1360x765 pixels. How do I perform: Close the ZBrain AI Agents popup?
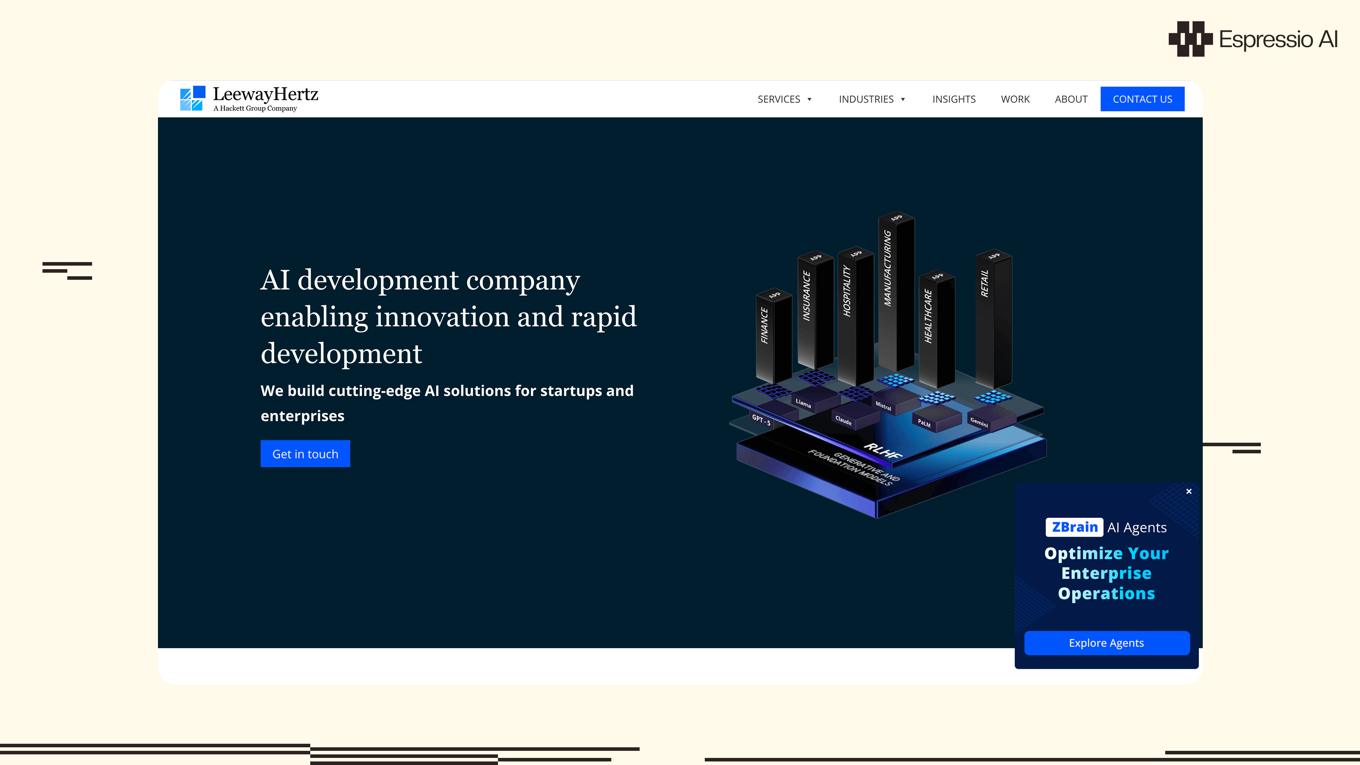tap(1189, 491)
